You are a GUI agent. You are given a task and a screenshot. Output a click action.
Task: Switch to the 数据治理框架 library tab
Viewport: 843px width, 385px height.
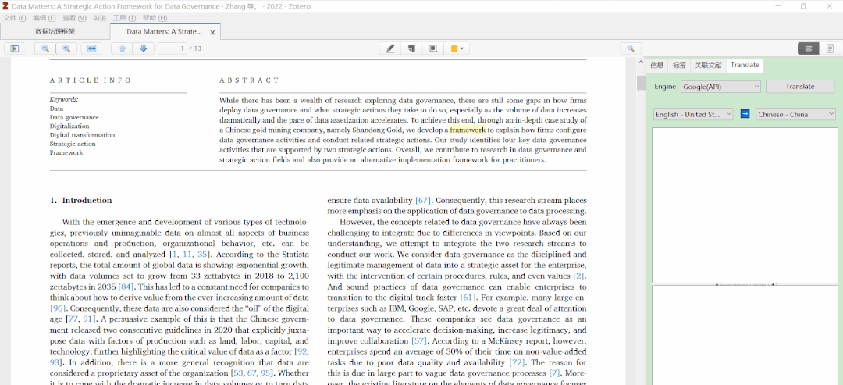pos(55,32)
